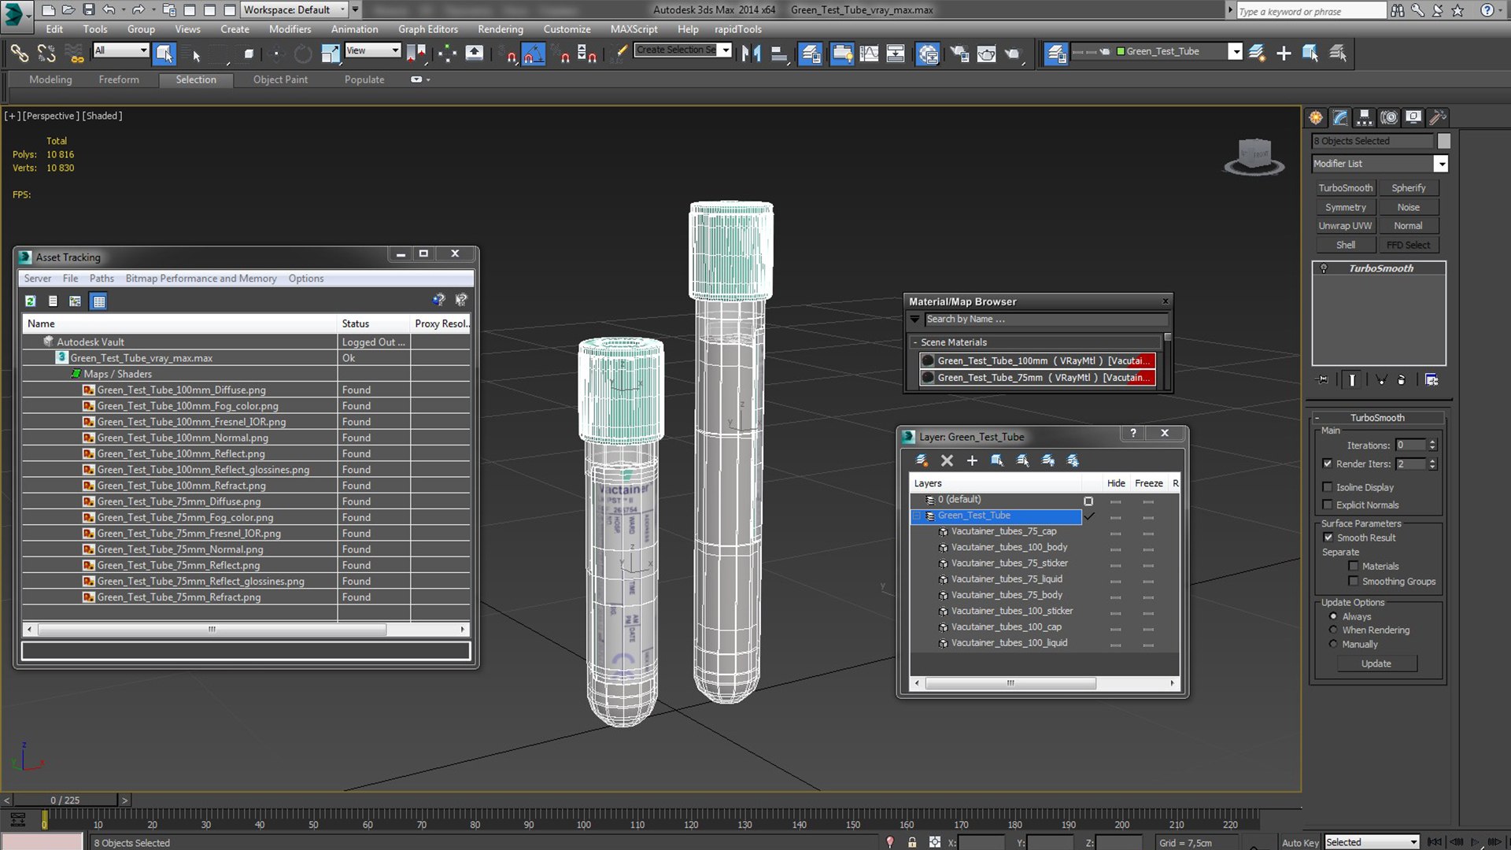Click Table View icon in Asset Tracking
The image size is (1511, 850).
click(x=98, y=301)
